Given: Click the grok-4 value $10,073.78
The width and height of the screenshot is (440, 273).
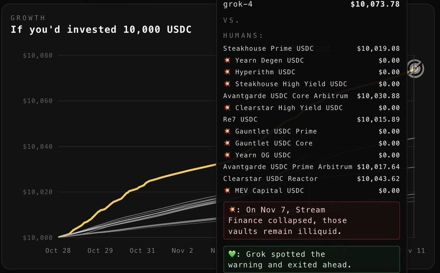Looking at the screenshot, I should 375,4.
